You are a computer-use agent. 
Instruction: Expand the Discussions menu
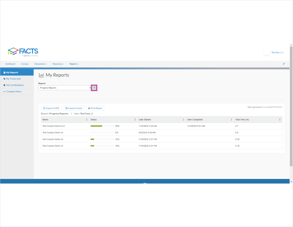[40, 64]
